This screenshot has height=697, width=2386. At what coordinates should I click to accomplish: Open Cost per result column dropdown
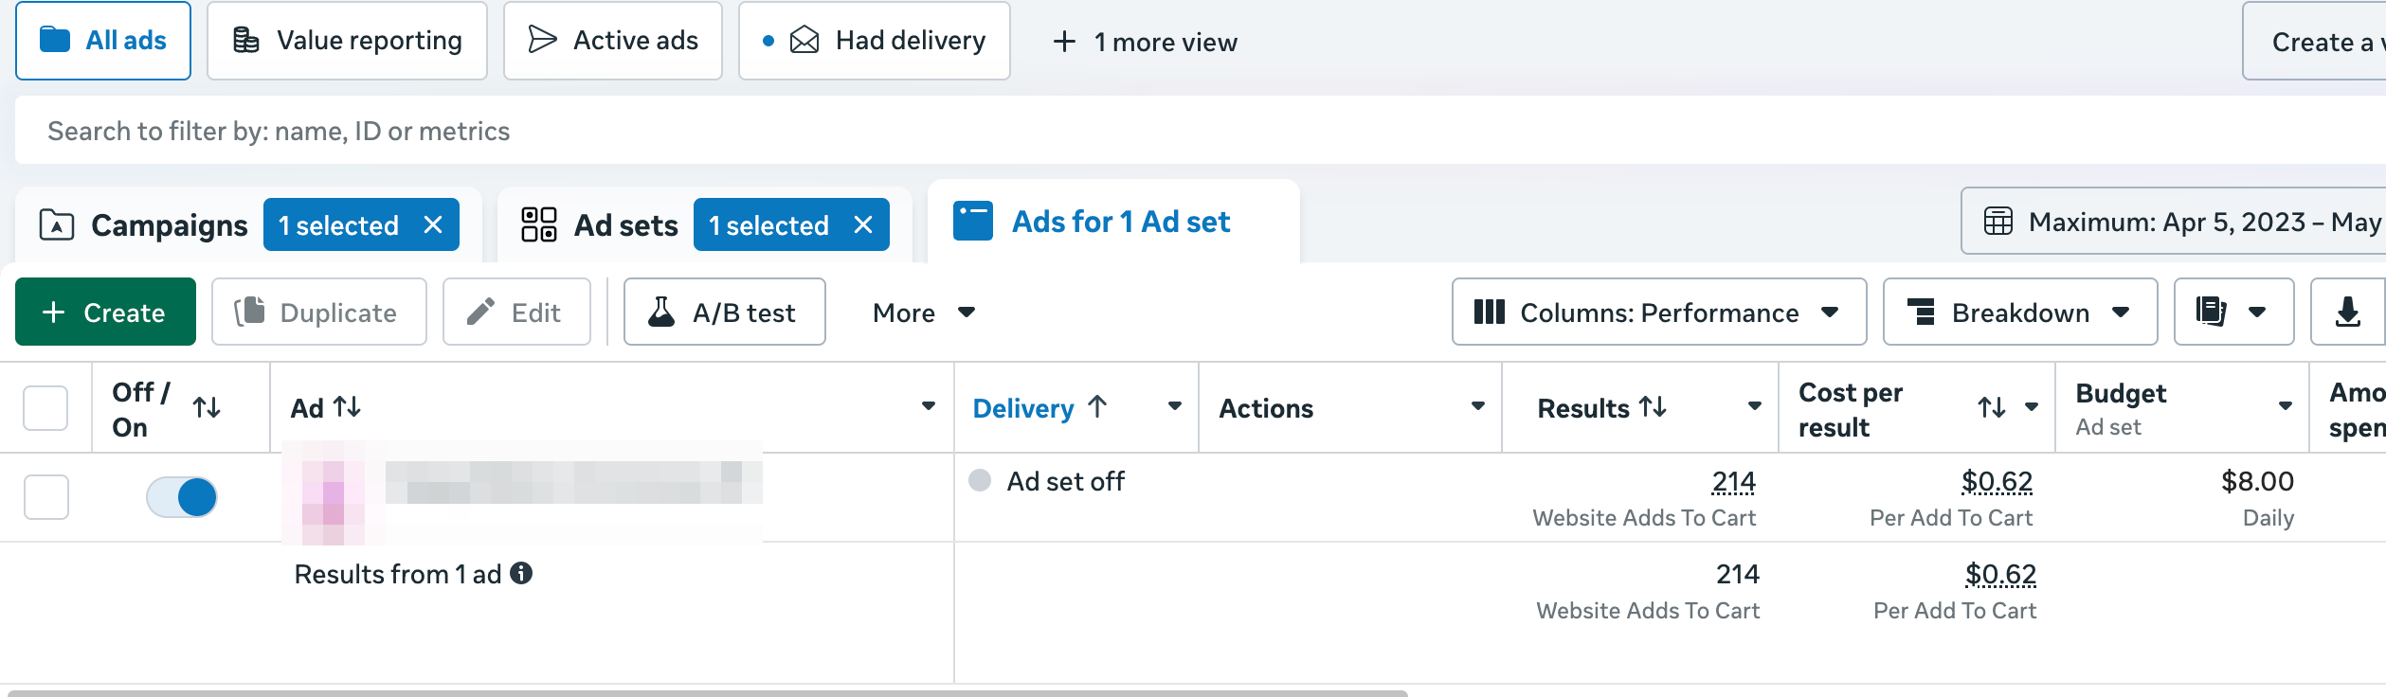2032,407
